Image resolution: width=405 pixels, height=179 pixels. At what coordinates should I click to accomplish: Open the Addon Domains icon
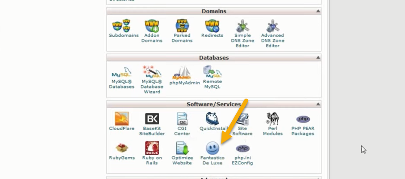point(152,25)
